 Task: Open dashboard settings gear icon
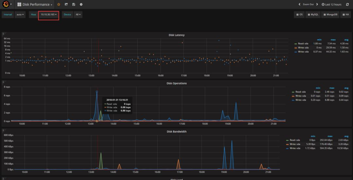tap(81, 5)
